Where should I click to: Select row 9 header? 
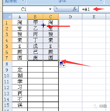point(8,70)
